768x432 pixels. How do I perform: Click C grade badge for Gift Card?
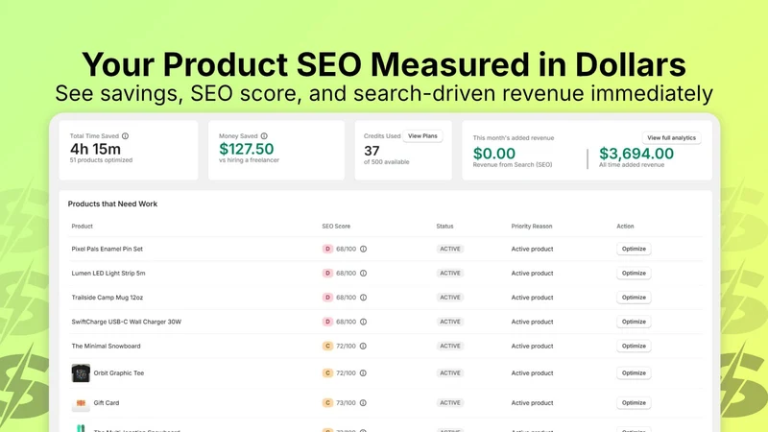tap(327, 402)
